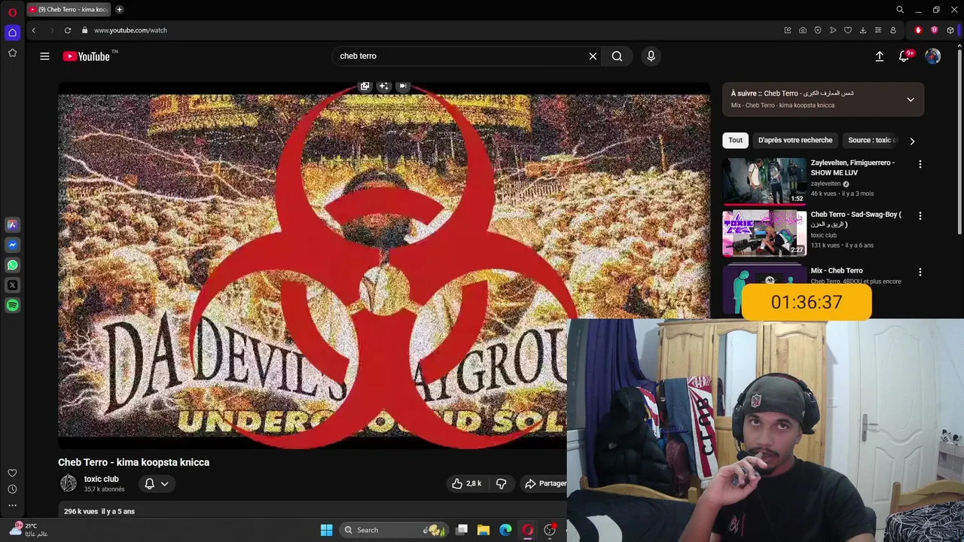This screenshot has height=542, width=964.
Task: Dislike the video with thumbs down
Action: (x=501, y=483)
